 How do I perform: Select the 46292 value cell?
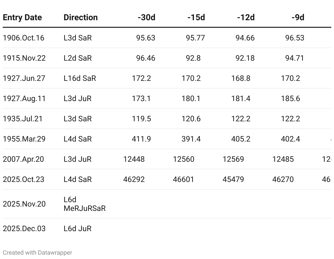tap(134, 179)
